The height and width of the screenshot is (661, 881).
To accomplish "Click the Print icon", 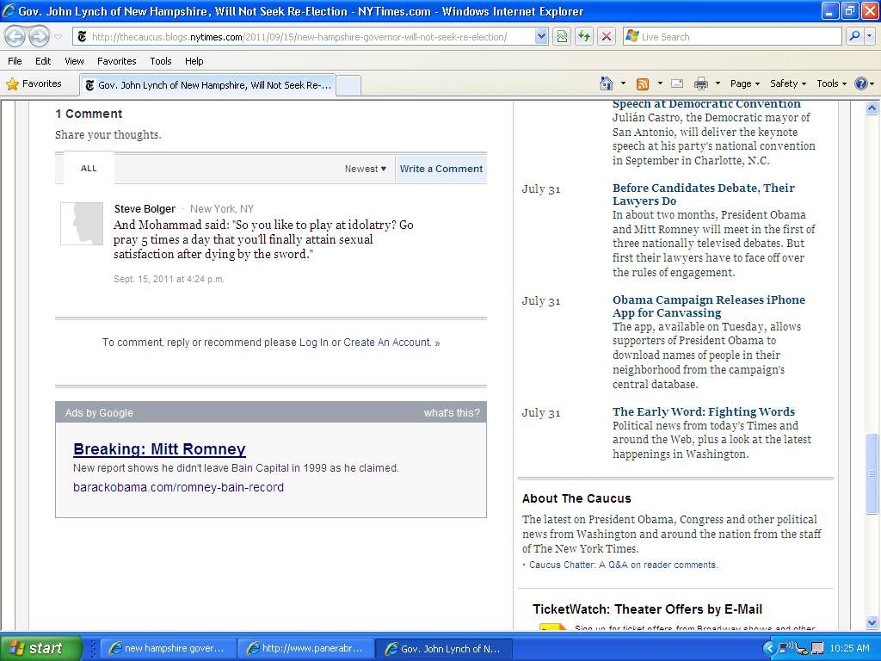I will click(x=701, y=83).
